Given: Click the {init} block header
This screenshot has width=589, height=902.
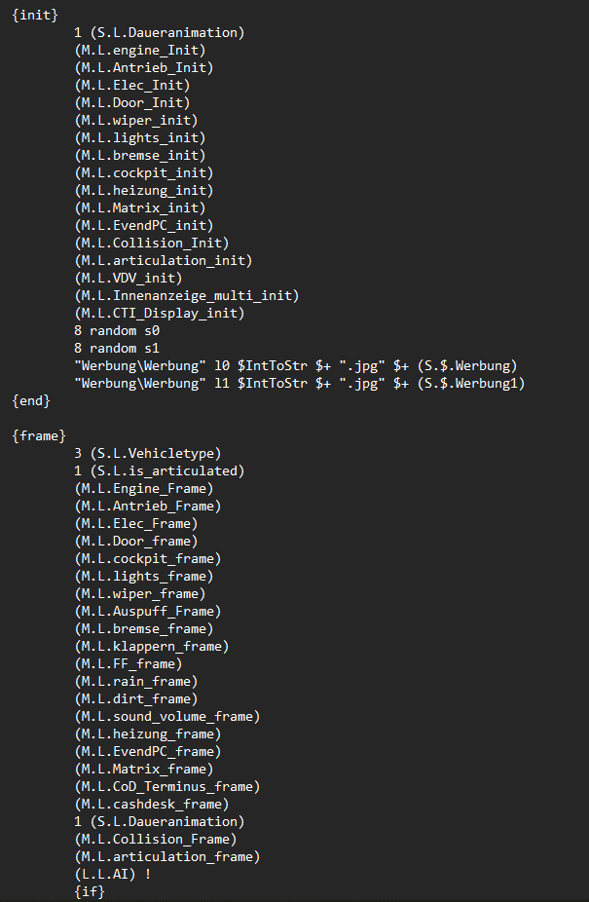Looking at the screenshot, I should point(35,15).
